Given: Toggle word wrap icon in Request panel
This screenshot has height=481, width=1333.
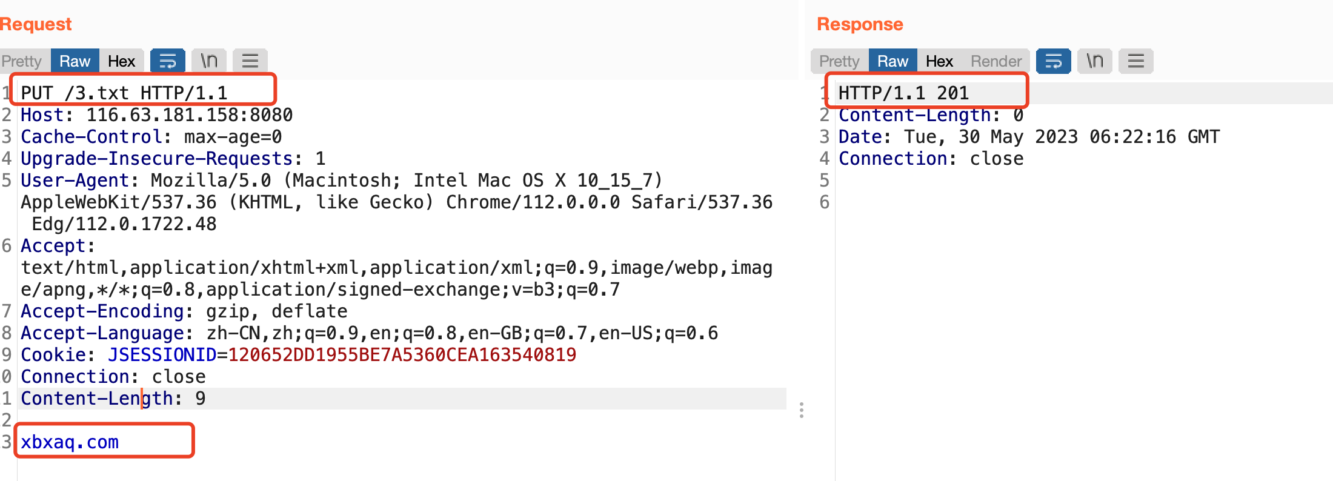Looking at the screenshot, I should pos(168,61).
